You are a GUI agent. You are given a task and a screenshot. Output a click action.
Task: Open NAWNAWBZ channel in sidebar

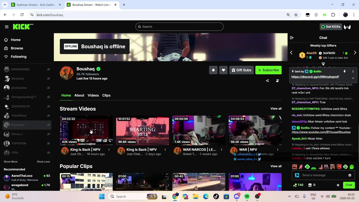pyautogui.click(x=27, y=69)
